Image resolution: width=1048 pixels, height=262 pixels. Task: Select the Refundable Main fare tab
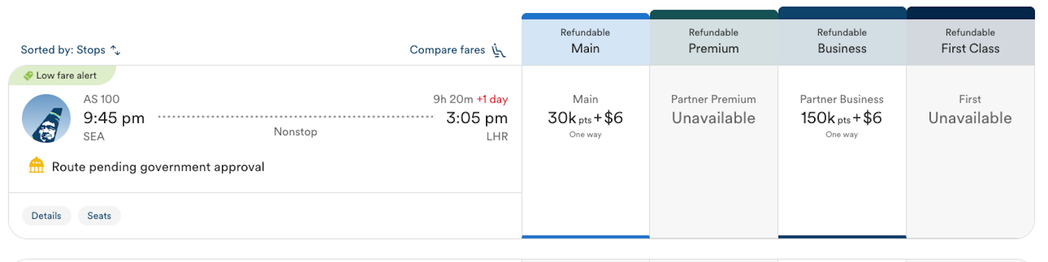585,41
